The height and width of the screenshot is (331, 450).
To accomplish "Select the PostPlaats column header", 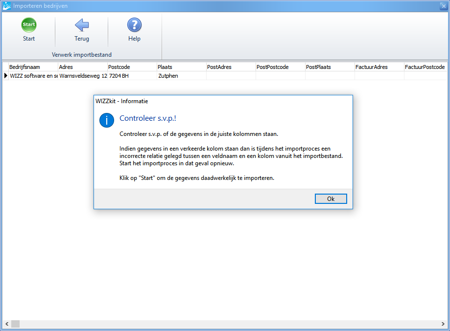I will (x=330, y=67).
